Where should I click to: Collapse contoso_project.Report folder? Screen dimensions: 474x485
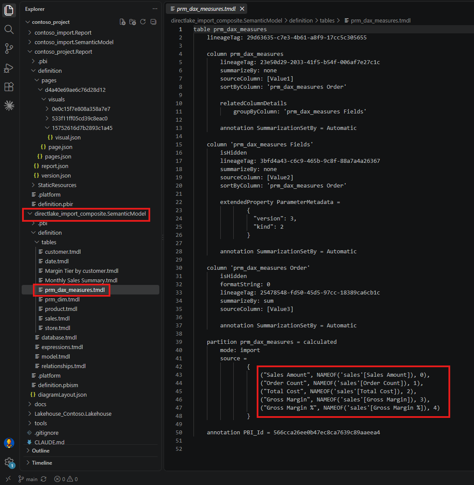(x=63, y=52)
